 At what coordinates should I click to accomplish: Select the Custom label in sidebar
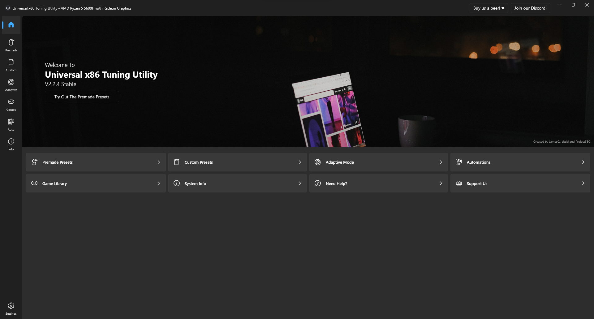[x=11, y=70]
